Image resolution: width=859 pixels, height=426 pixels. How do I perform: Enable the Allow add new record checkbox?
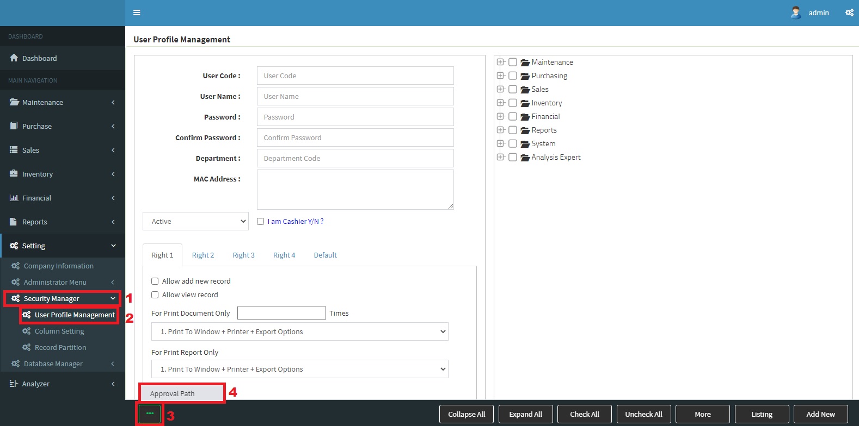[155, 281]
